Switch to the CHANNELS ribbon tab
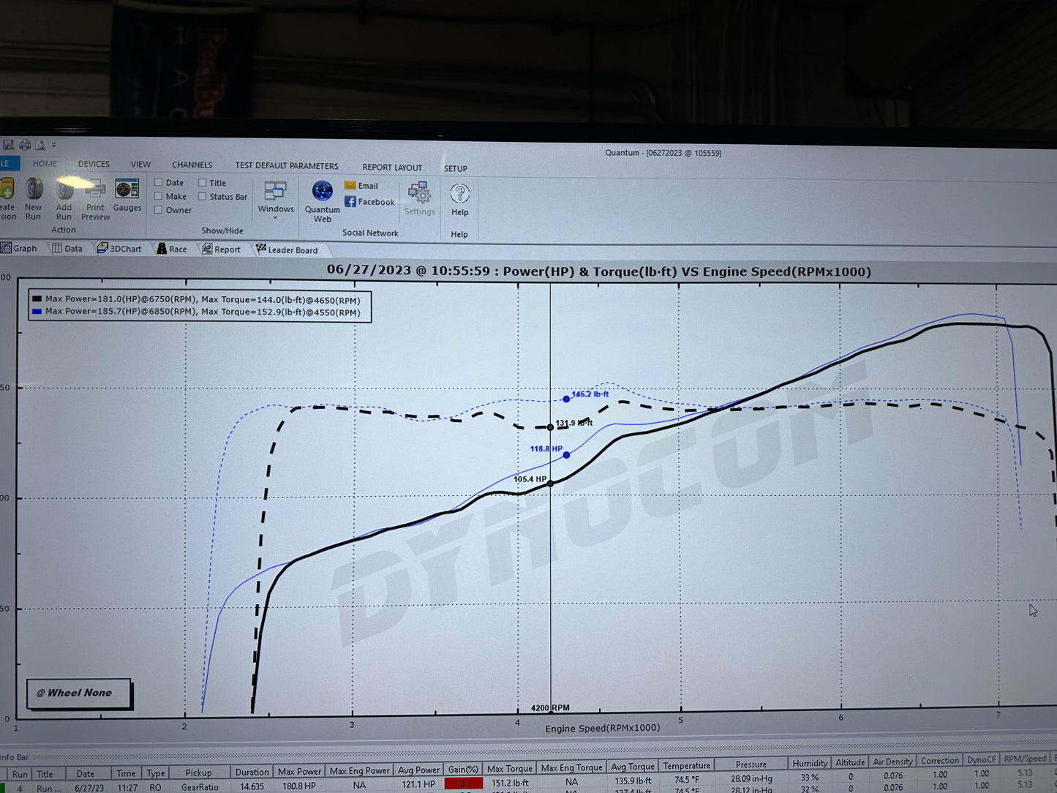The height and width of the screenshot is (793, 1057). pos(192,165)
